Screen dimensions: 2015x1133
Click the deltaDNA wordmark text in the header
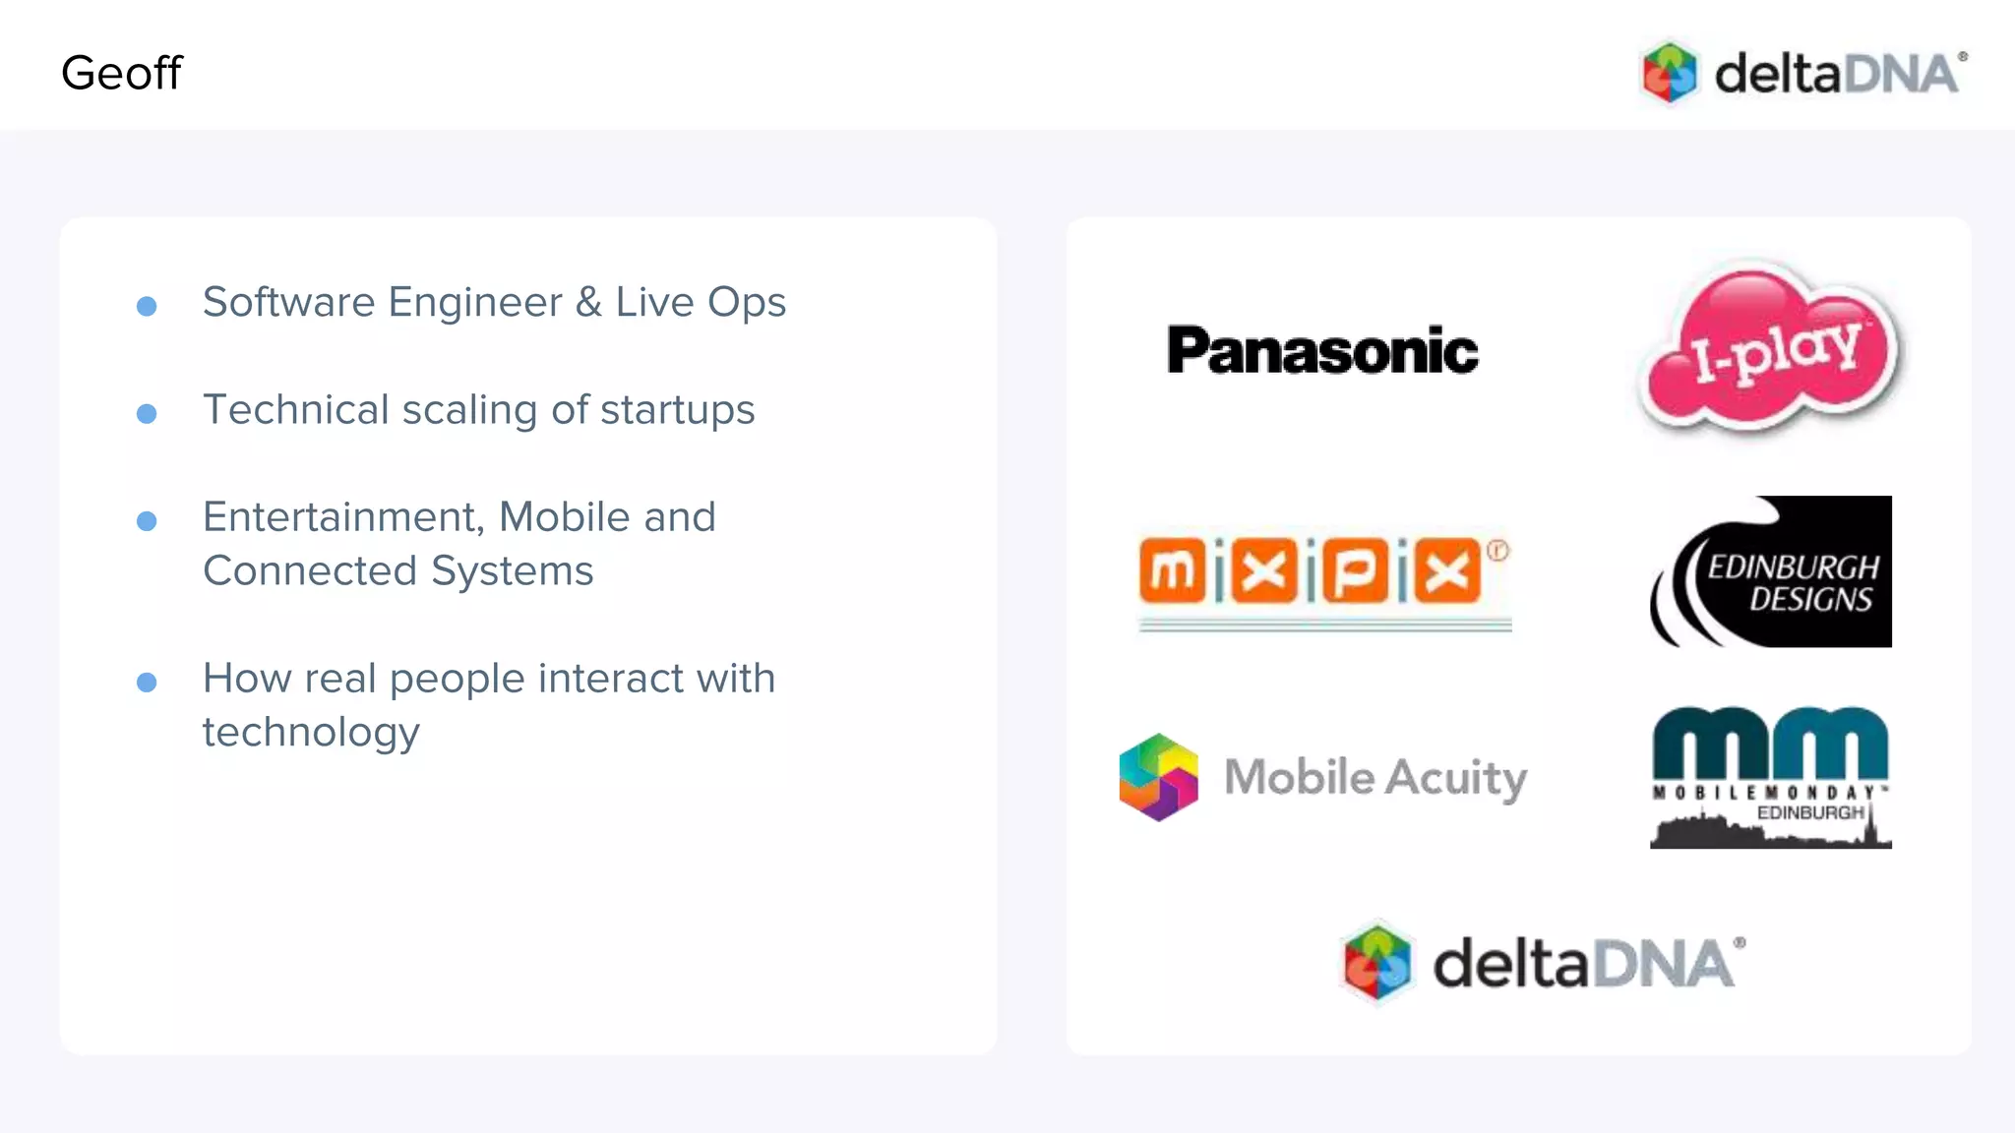(1837, 74)
